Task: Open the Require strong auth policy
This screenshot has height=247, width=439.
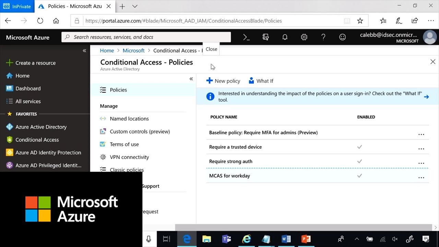Action: pyautogui.click(x=231, y=161)
